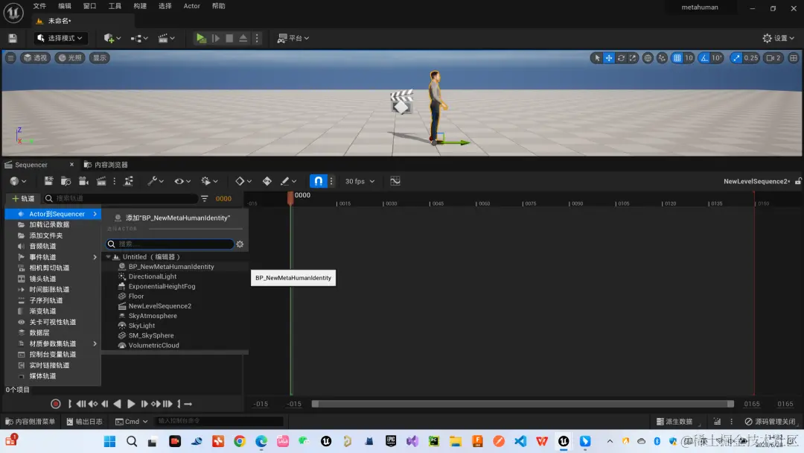The width and height of the screenshot is (804, 453).
Task: Open the Sequencer eye view options dropdown
Action: (182, 181)
